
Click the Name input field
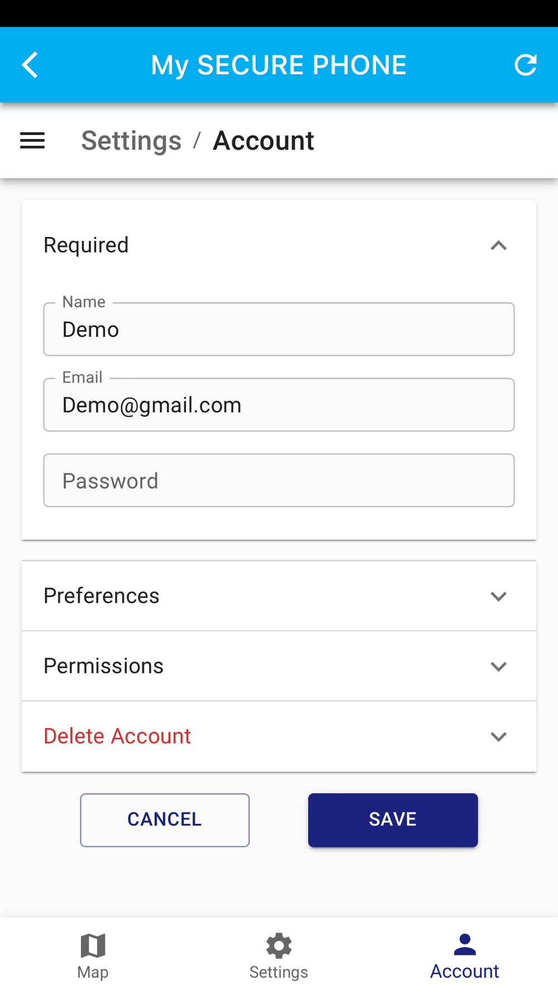coord(279,330)
